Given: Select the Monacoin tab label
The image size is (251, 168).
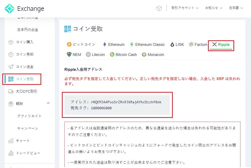Looking at the screenshot, I should [x=156, y=55].
